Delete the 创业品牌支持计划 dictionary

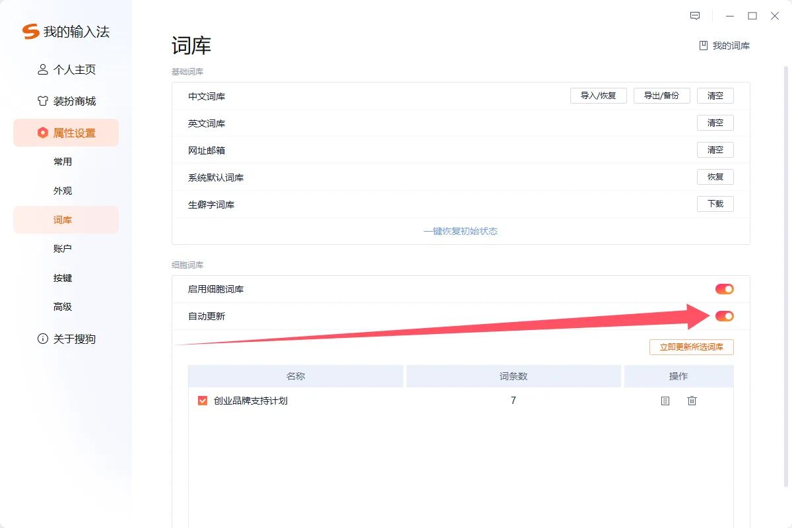coord(692,401)
